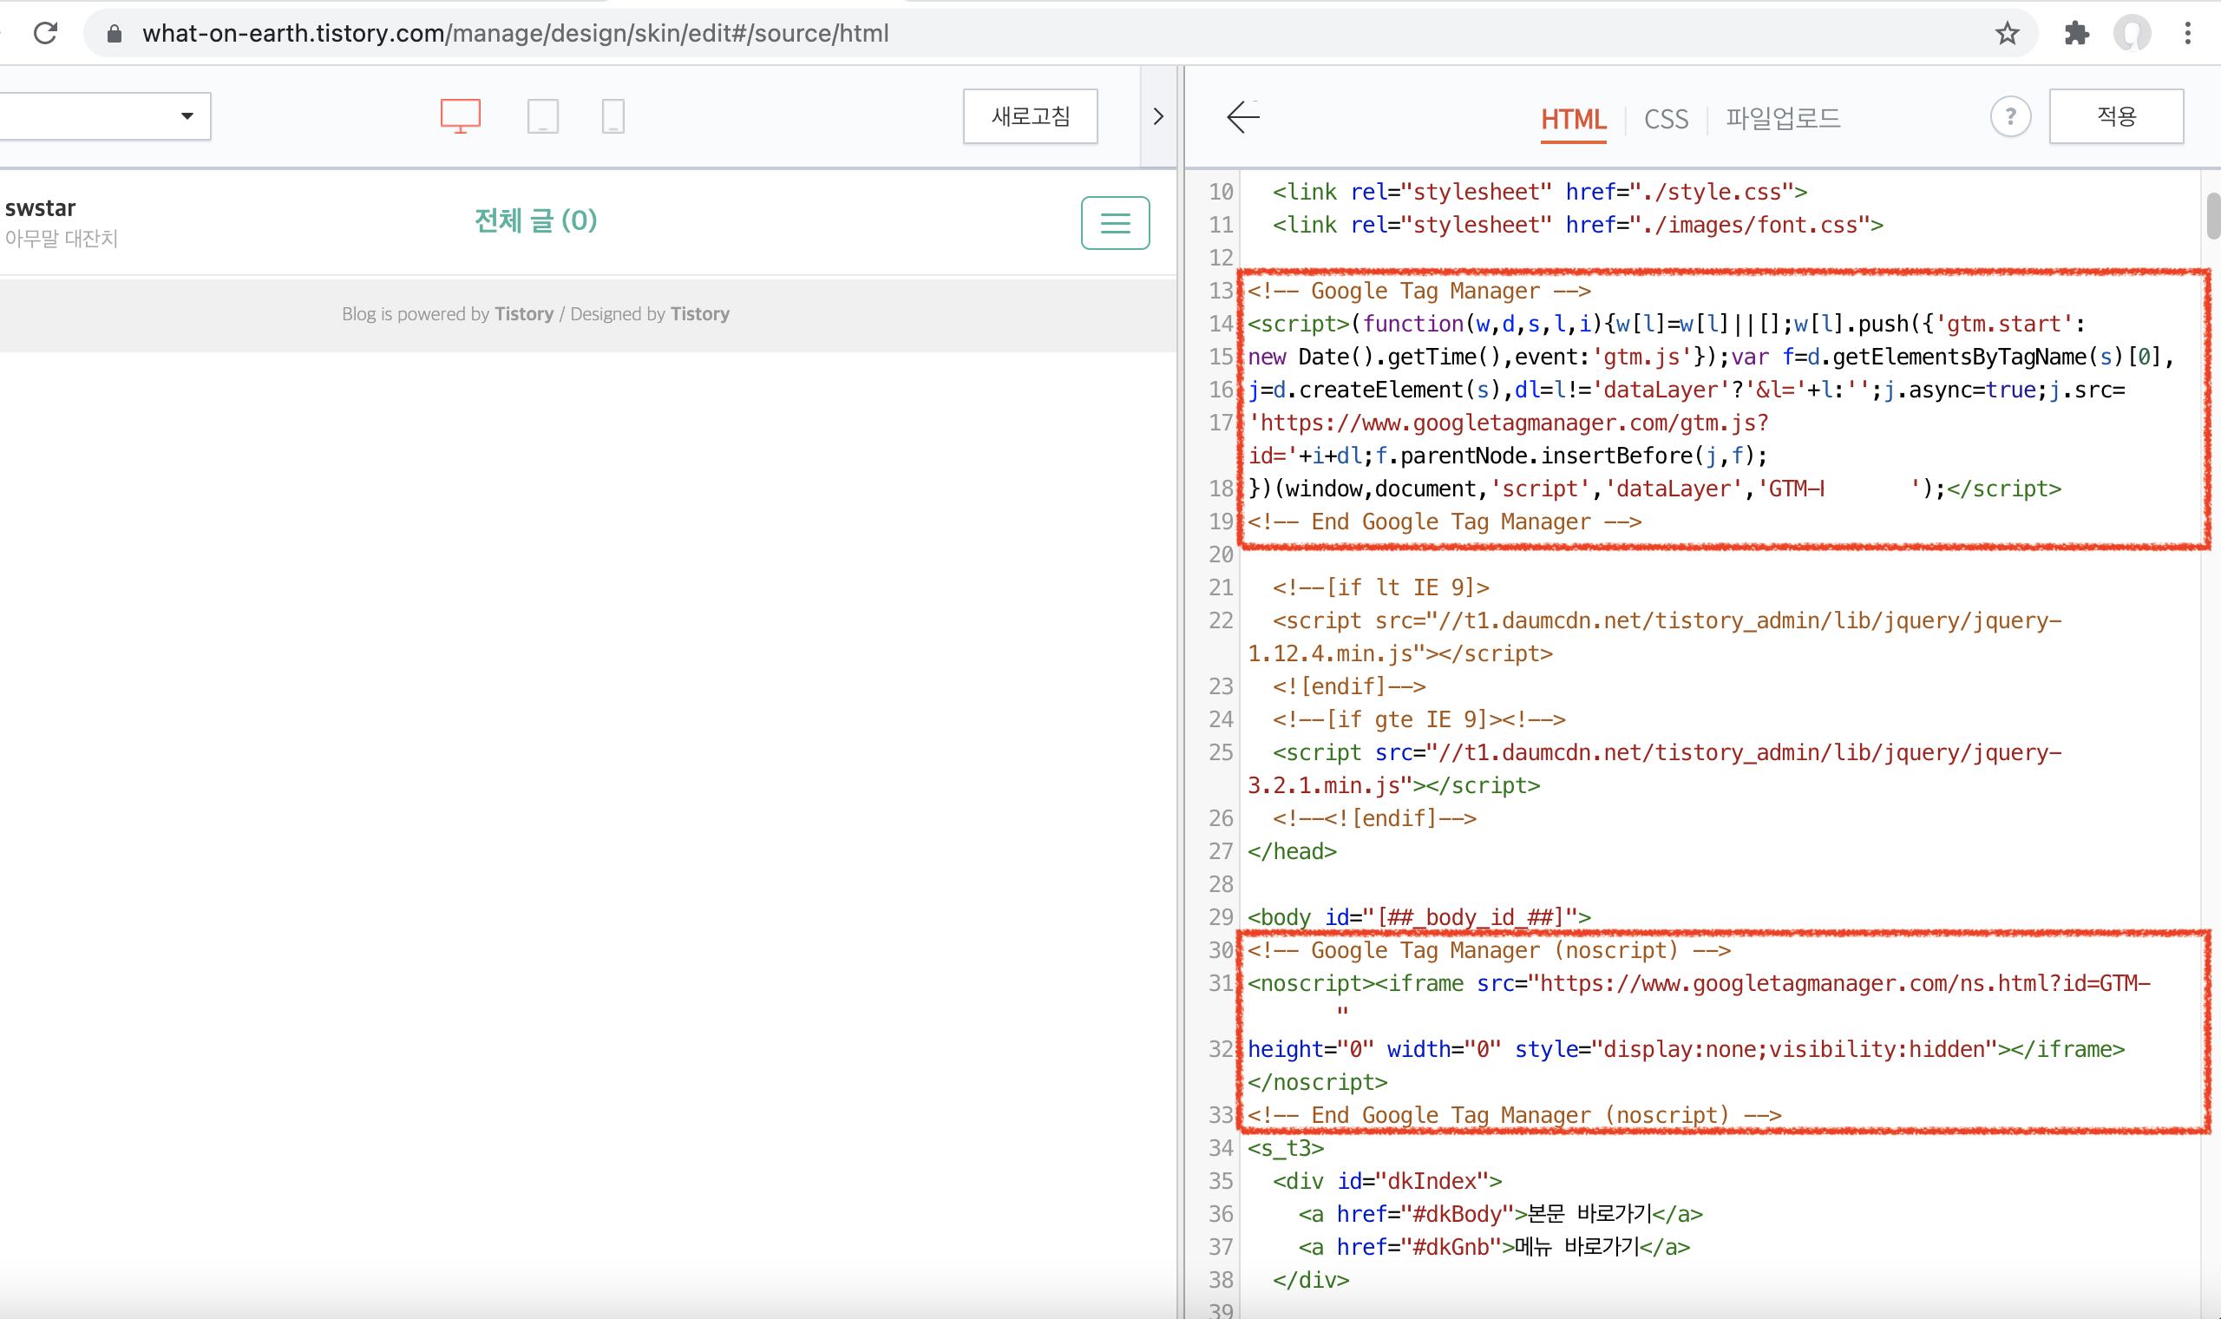
Task: Click the first Tistory link in footer
Action: coord(524,314)
